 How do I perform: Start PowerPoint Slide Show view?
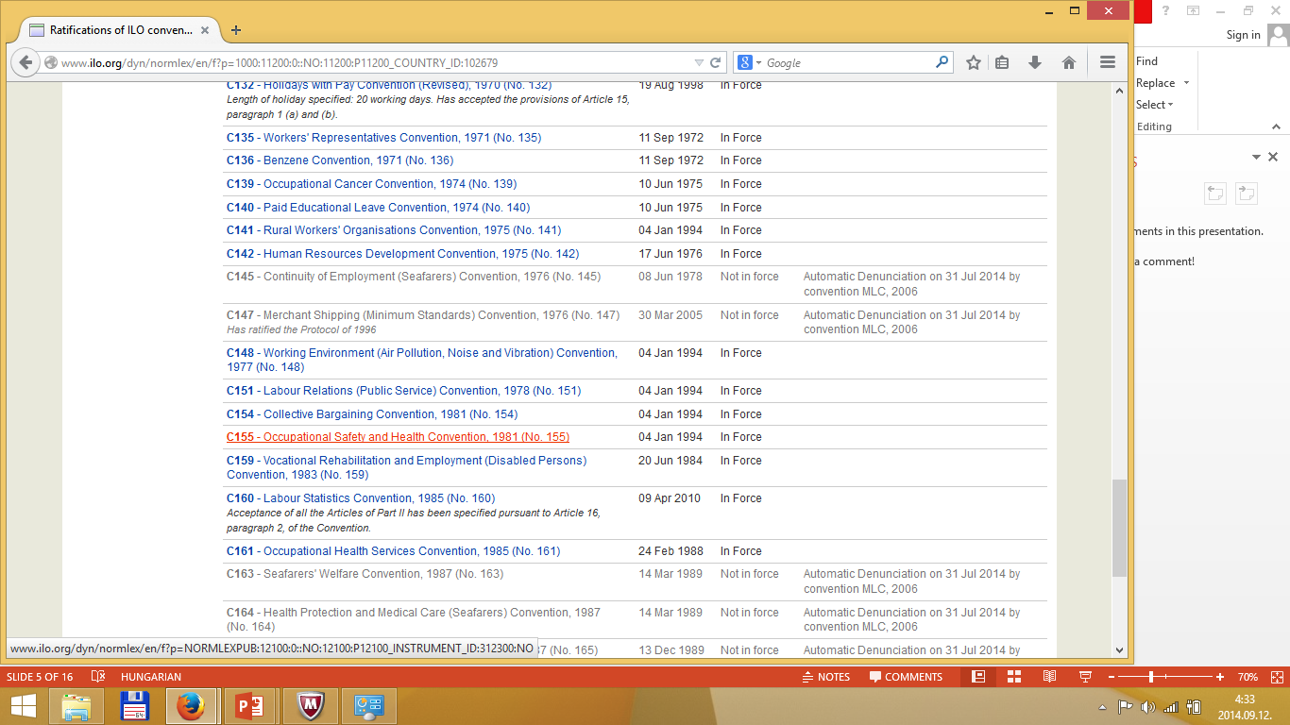click(x=1085, y=677)
